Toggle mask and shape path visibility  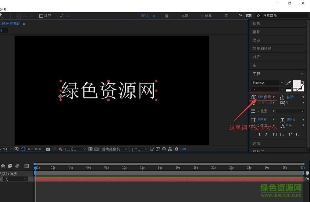click(23, 149)
